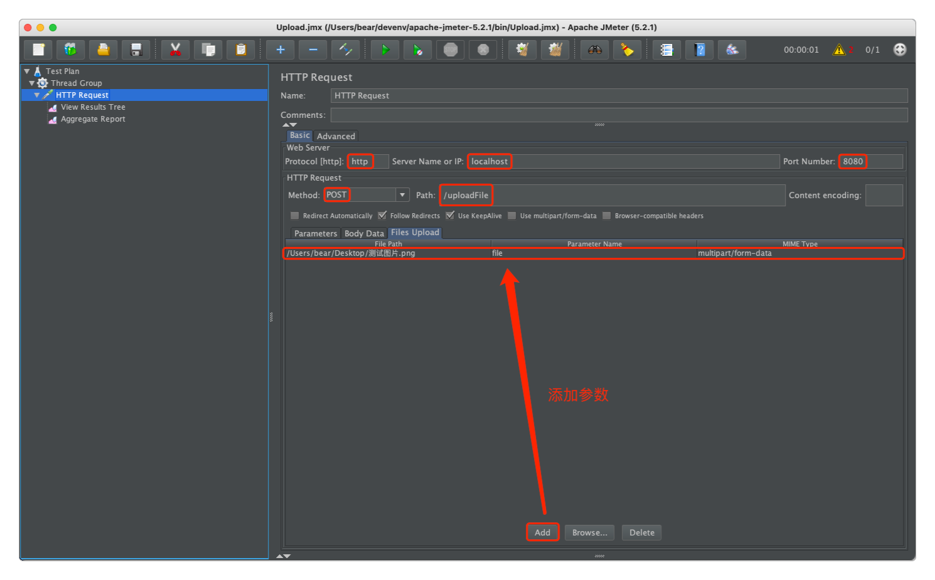Select Aggregate Report in tree
Viewport: 935px width, 580px height.
coord(93,119)
